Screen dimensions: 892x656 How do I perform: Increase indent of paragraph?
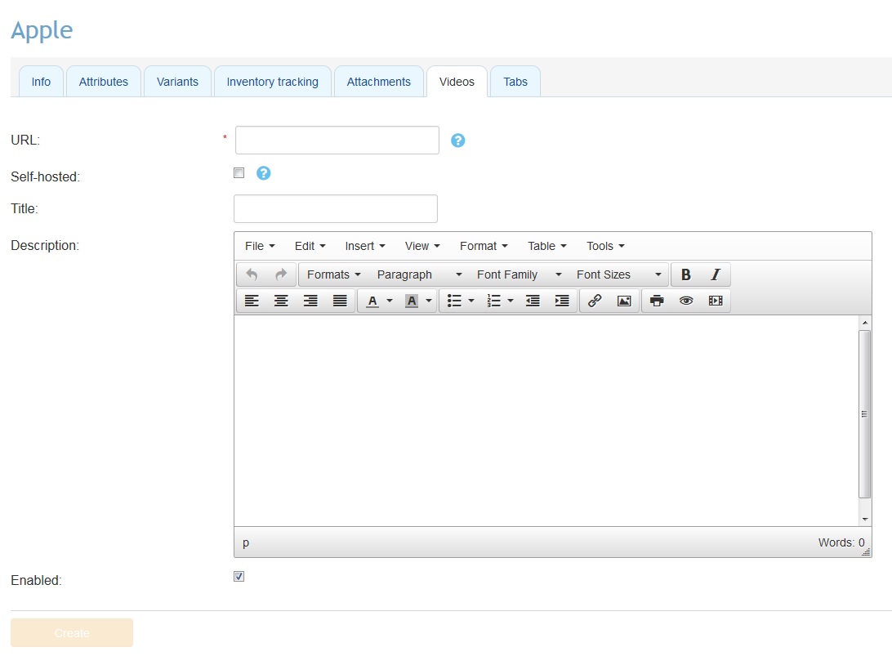tap(562, 301)
